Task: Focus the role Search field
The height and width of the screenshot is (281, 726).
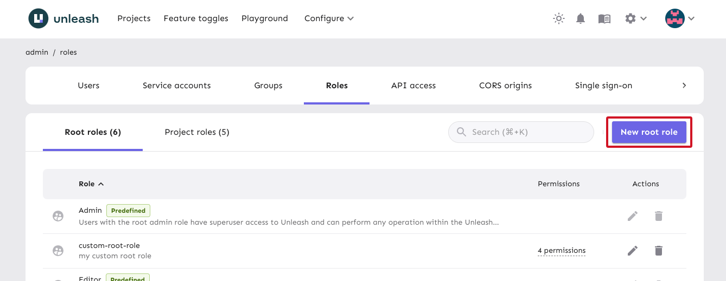Action: 526,132
